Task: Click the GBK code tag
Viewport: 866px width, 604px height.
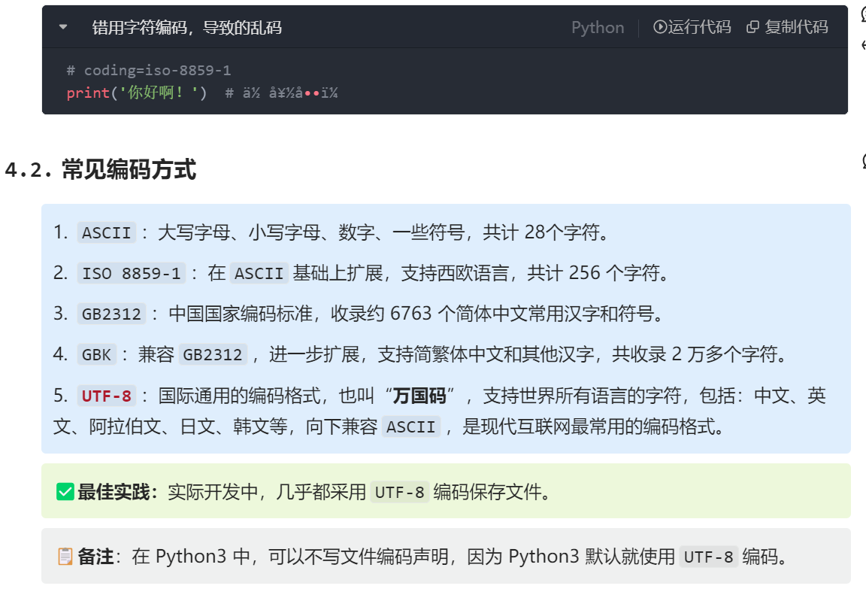Action: [x=97, y=354]
